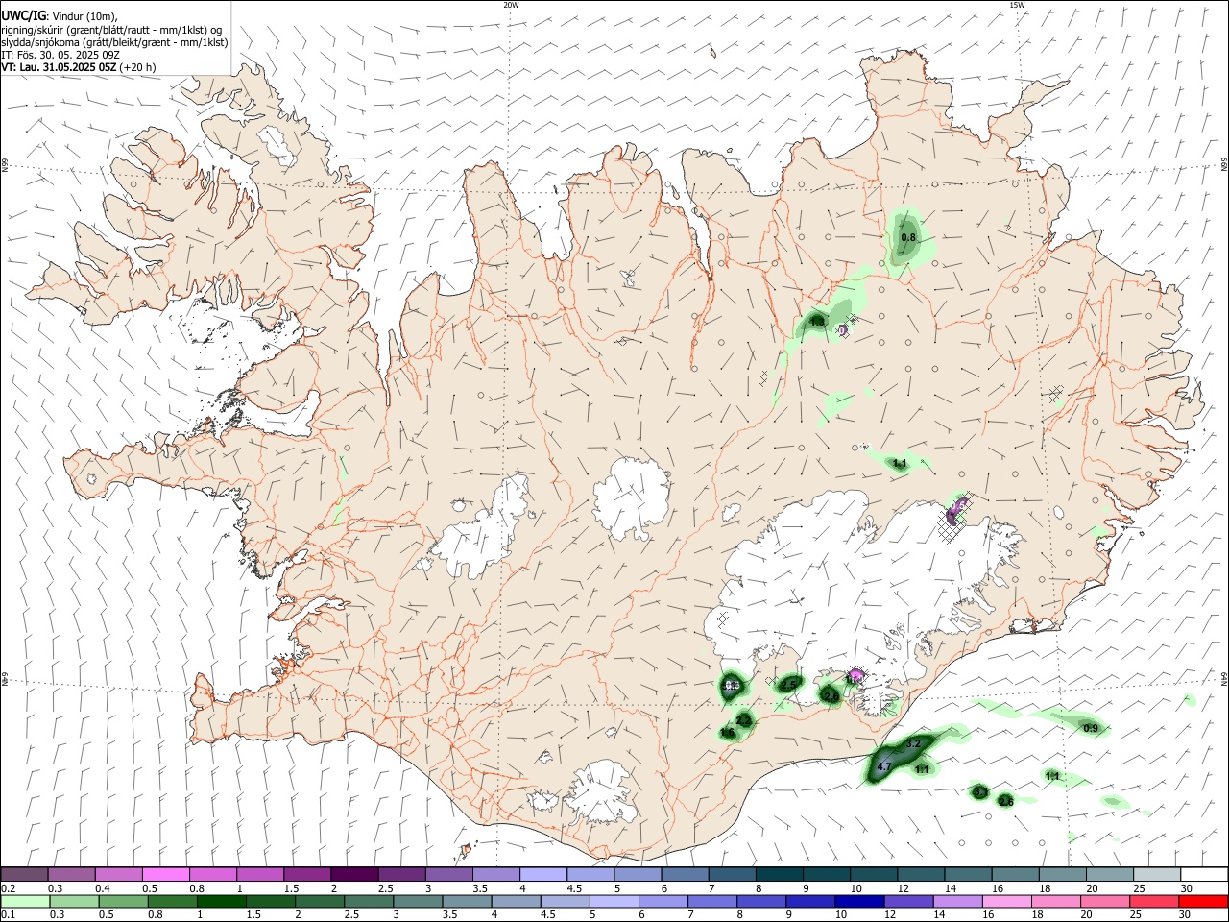The image size is (1229, 922).
Task: Click the IT: Fös. 30. 05. 2025 09Z line
Action: [x=60, y=55]
